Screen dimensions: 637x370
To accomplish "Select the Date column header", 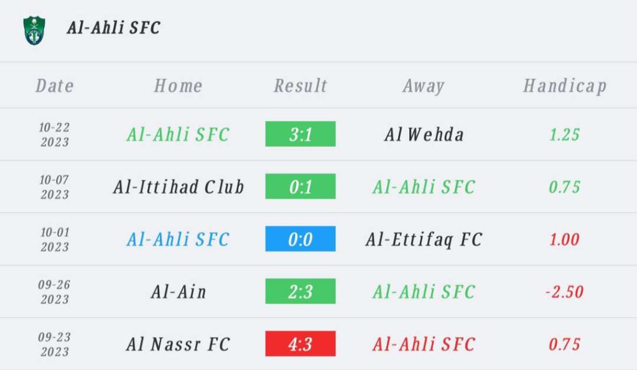I will [55, 86].
